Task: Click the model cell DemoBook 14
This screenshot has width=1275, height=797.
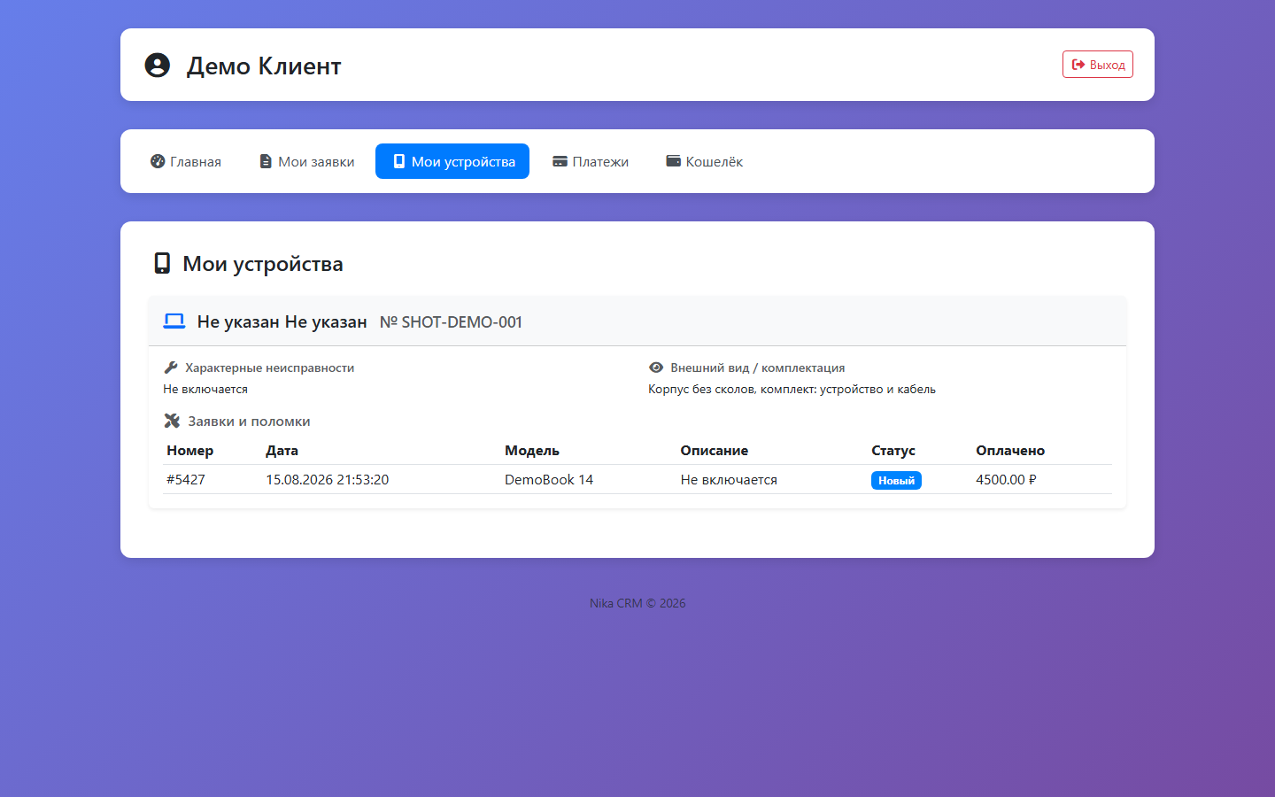Action: tap(549, 479)
